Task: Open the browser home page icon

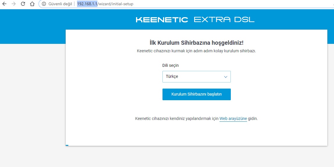Action: tap(32, 4)
